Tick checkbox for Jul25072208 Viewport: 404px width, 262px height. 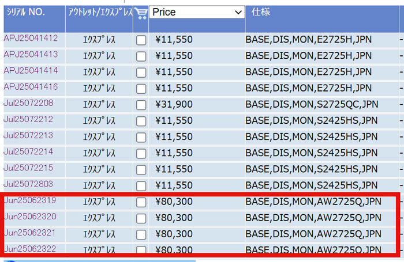coord(141,105)
